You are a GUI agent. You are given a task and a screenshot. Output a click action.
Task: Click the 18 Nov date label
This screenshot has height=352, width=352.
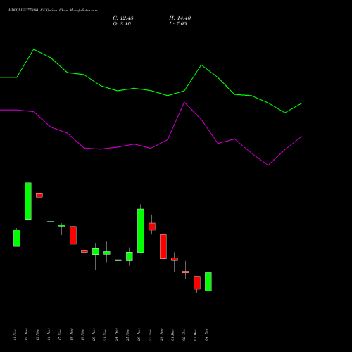point(71,335)
